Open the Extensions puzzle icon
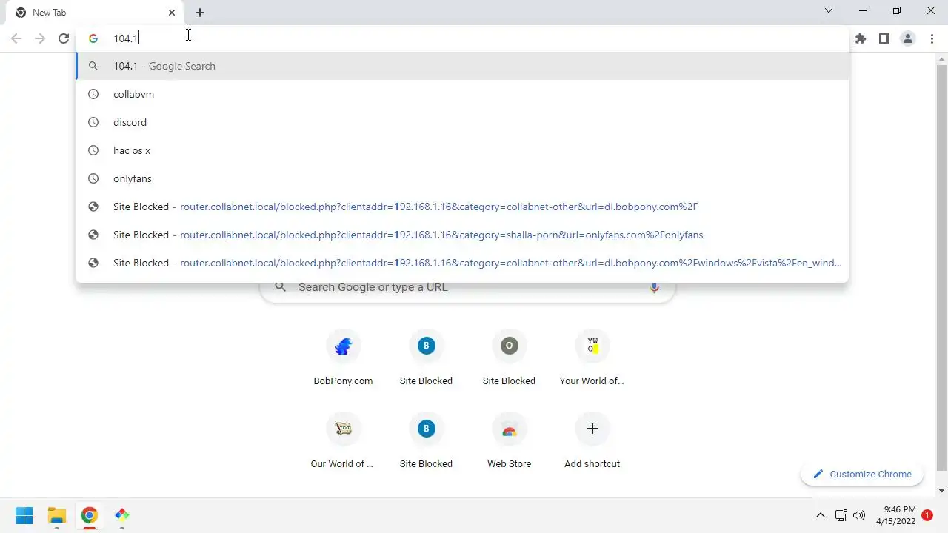 click(x=861, y=38)
